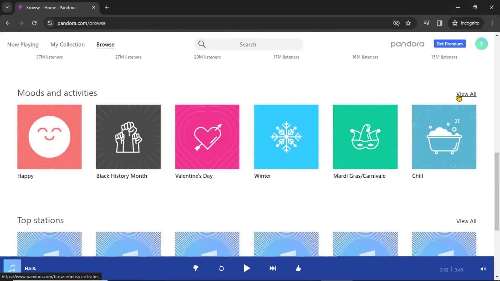Click View All moods and activities

(x=466, y=94)
